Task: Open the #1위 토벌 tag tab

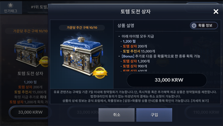Action: click(39, 7)
